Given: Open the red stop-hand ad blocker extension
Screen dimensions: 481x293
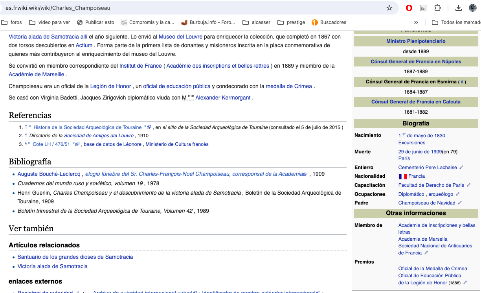Looking at the screenshot, I should tap(409, 8).
